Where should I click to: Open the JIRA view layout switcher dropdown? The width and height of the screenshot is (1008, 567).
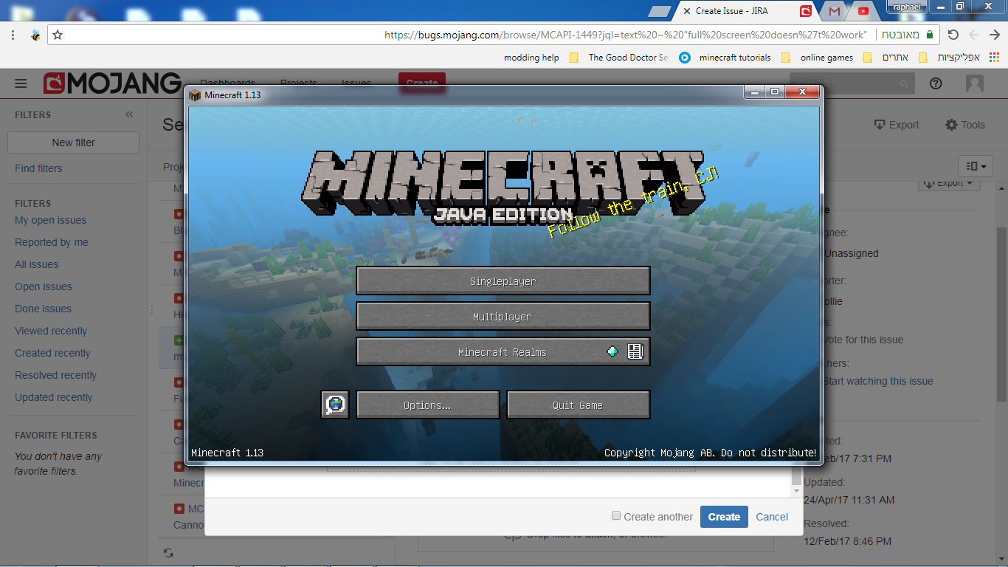975,166
